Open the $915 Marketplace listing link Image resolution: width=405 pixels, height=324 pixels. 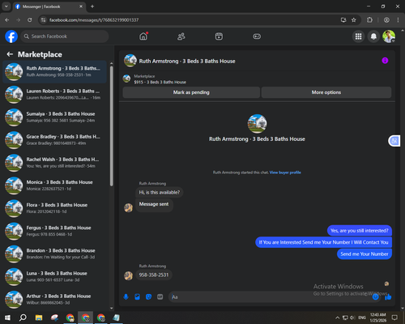point(160,82)
